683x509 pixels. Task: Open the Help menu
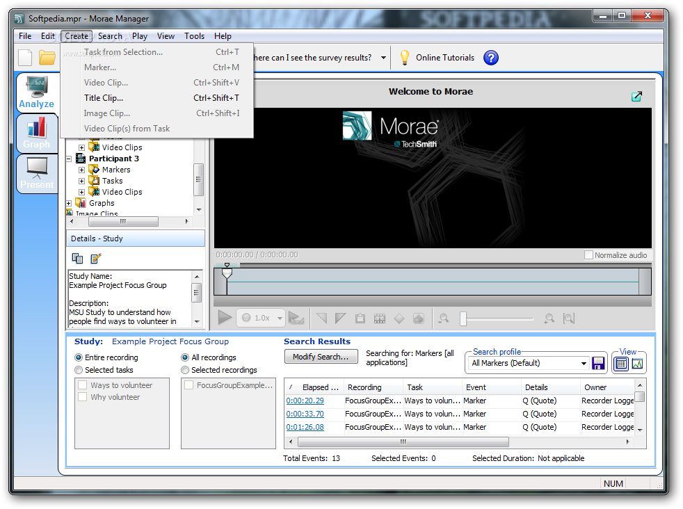(x=223, y=36)
